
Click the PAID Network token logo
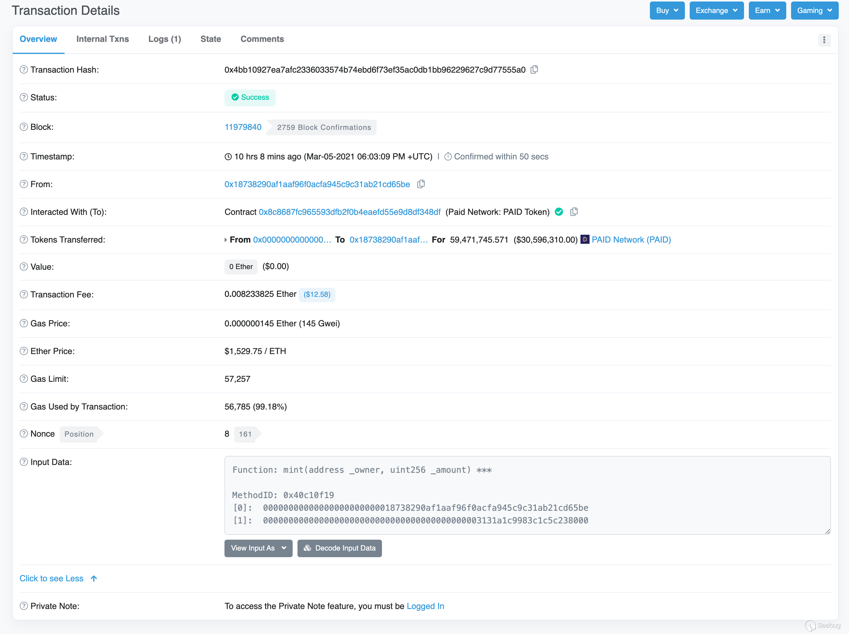click(584, 240)
